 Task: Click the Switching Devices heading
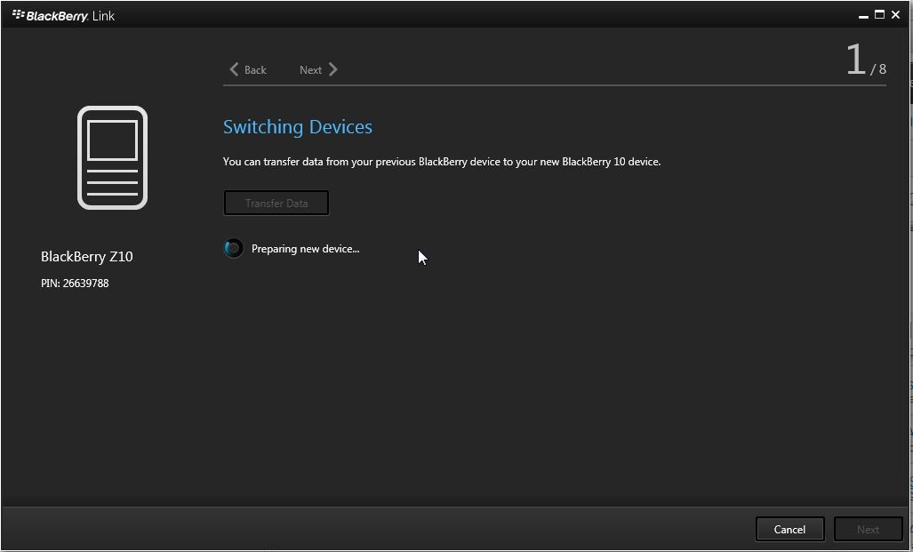pos(297,127)
